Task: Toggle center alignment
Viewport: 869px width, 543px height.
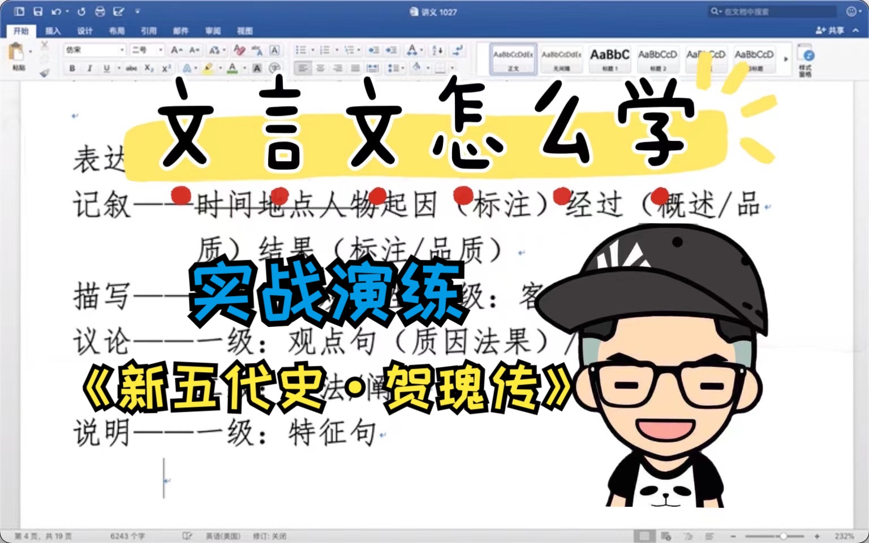Action: pyautogui.click(x=320, y=68)
